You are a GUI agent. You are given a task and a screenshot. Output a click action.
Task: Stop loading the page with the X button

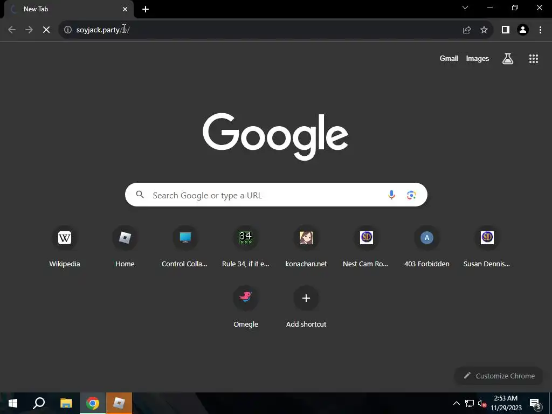(46, 30)
